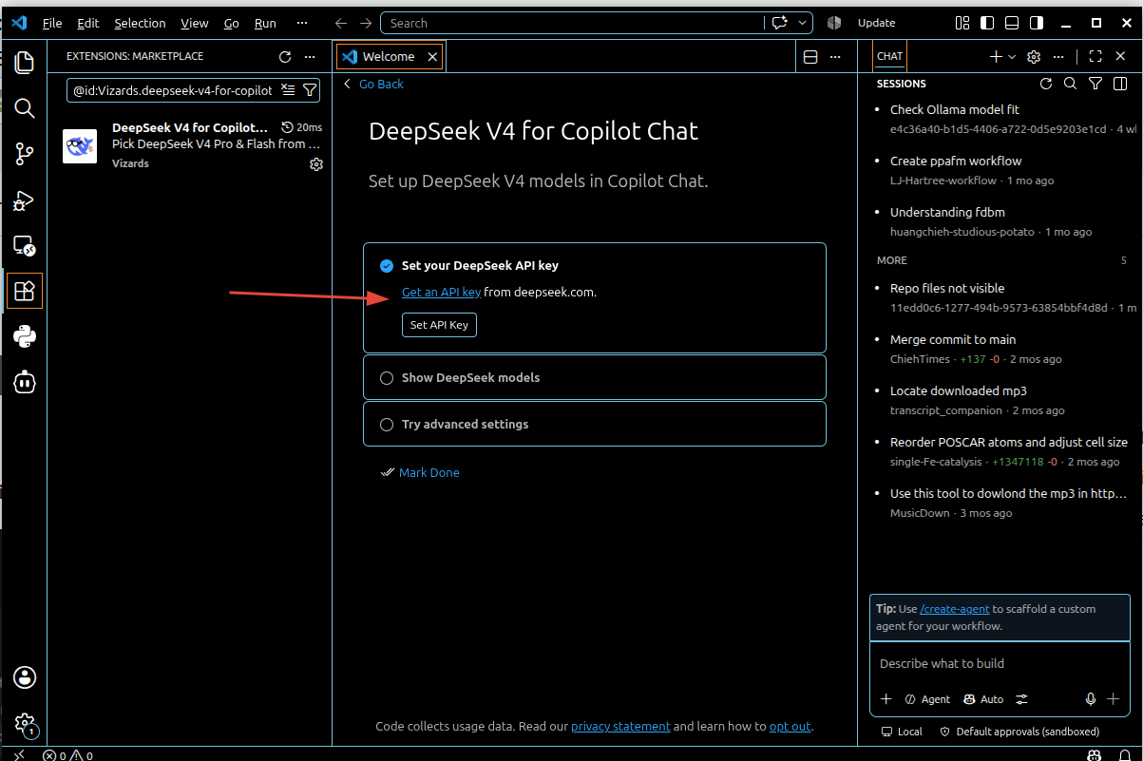This screenshot has width=1143, height=761.
Task: Filter chat sessions funnel icon
Action: 1095,84
